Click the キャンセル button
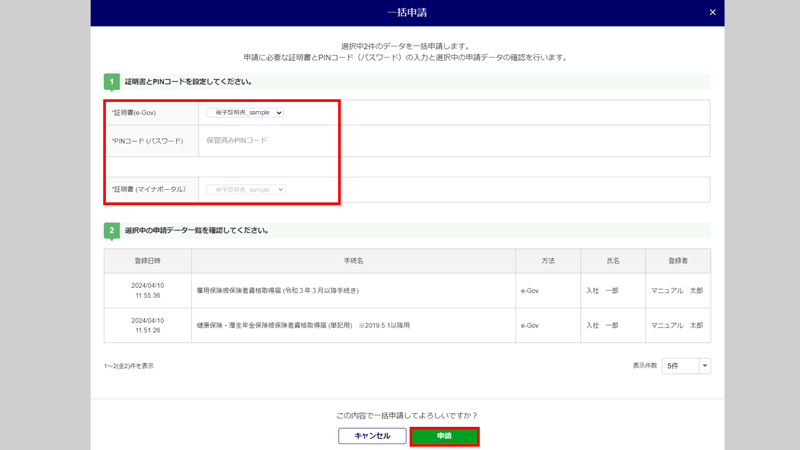Image resolution: width=800 pixels, height=450 pixels. [x=372, y=436]
